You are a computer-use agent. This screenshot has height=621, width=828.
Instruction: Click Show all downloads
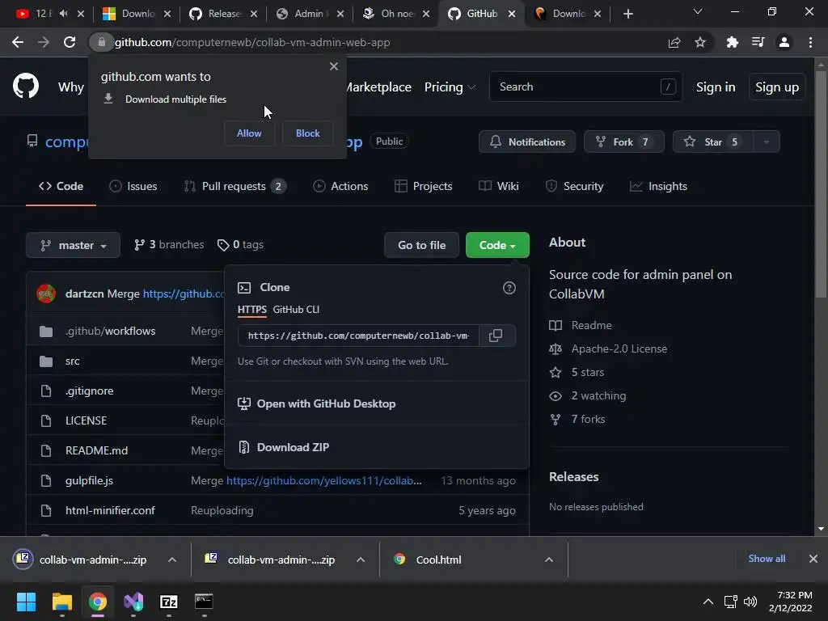(767, 559)
